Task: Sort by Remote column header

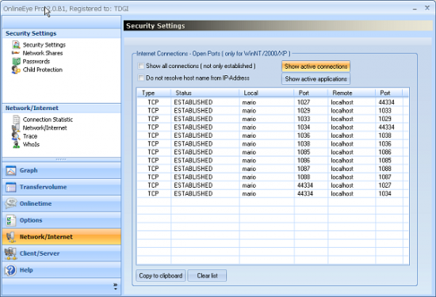Action: tap(351, 93)
